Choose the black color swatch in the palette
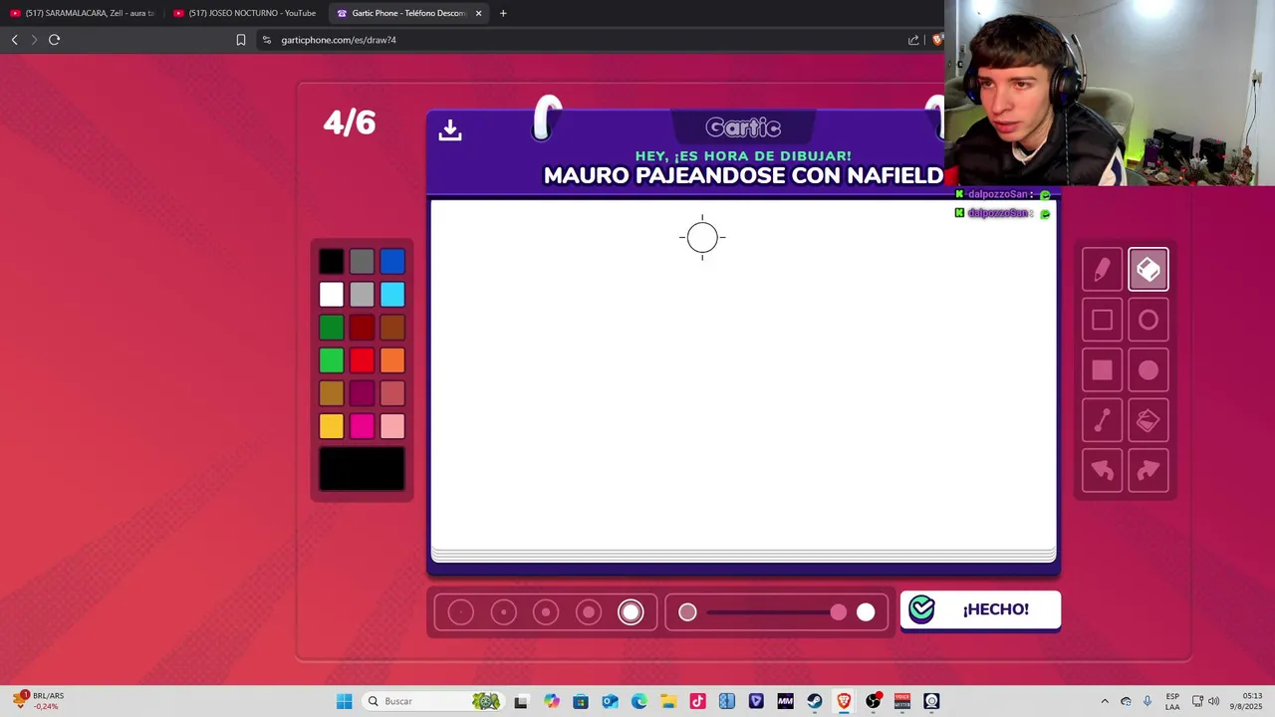The image size is (1275, 717). tap(332, 262)
